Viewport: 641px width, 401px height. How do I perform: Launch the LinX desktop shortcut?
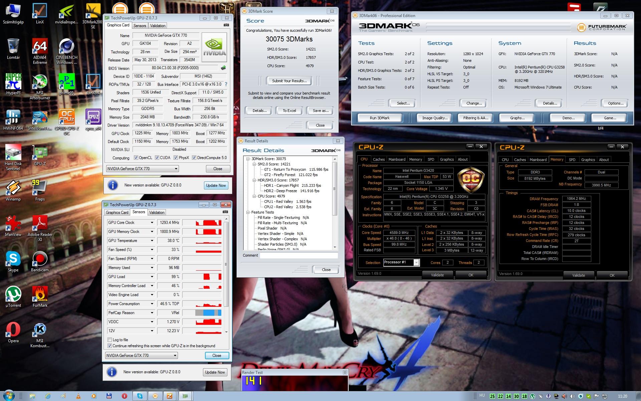tap(40, 13)
